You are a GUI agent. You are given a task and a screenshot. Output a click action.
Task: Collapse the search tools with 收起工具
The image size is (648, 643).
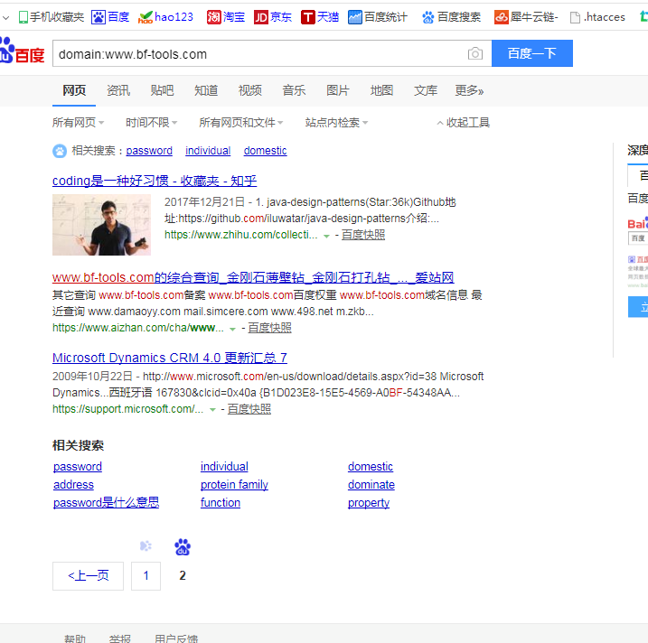point(463,123)
